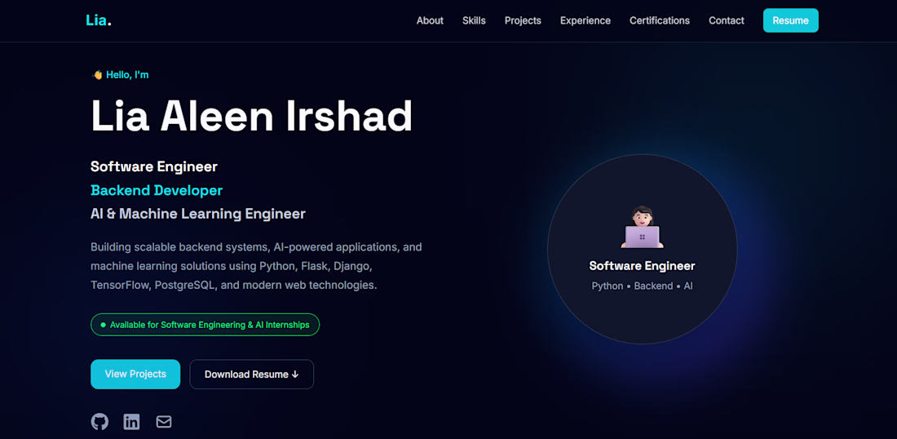The image size is (897, 439).
Task: Click the email envelope icon
Action: click(164, 422)
